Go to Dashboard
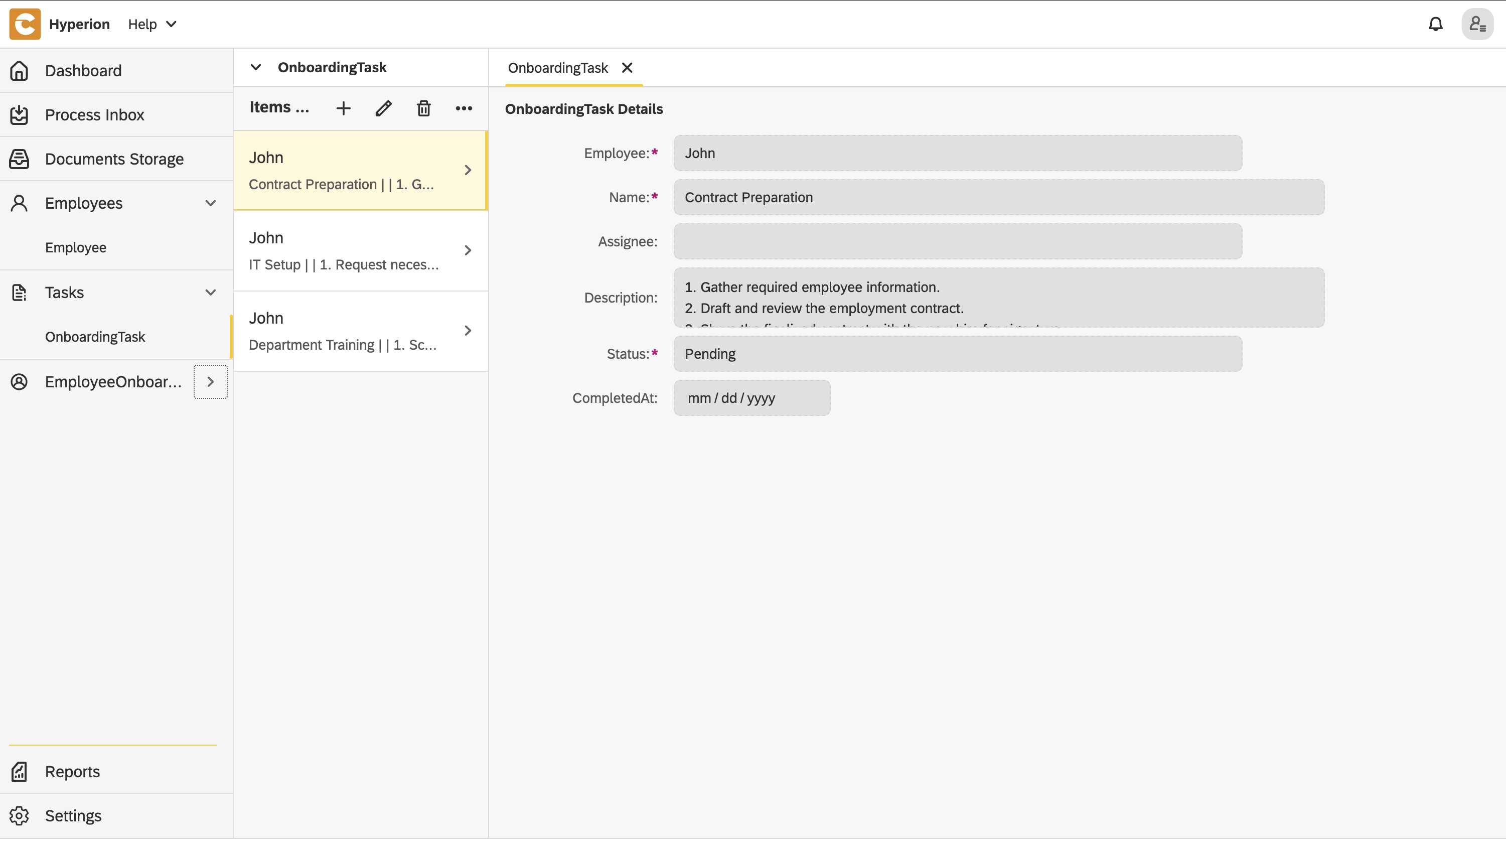The width and height of the screenshot is (1506, 858). 117,71
